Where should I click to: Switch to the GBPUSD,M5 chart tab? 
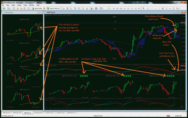pos(7,113)
